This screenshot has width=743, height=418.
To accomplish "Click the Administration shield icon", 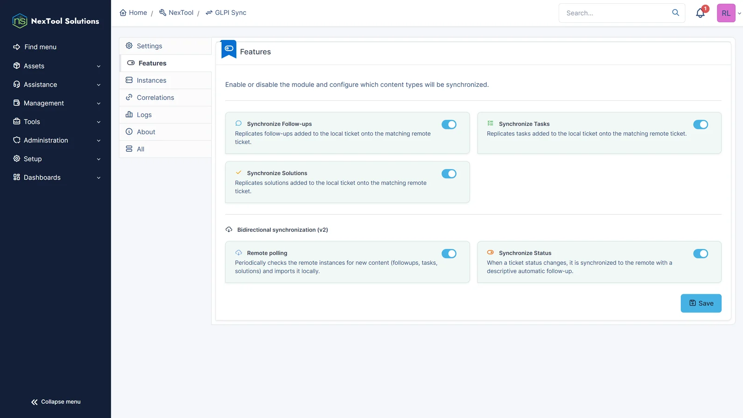I will 17,140.
